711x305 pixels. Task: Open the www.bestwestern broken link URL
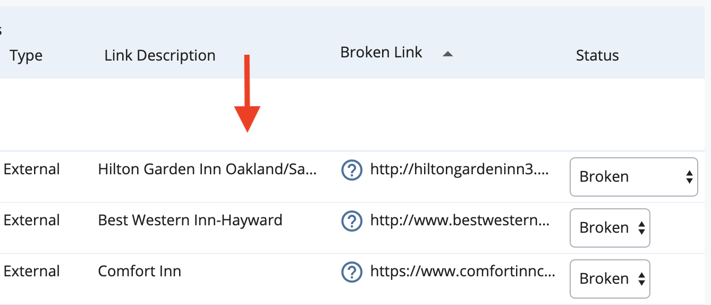[x=460, y=221]
